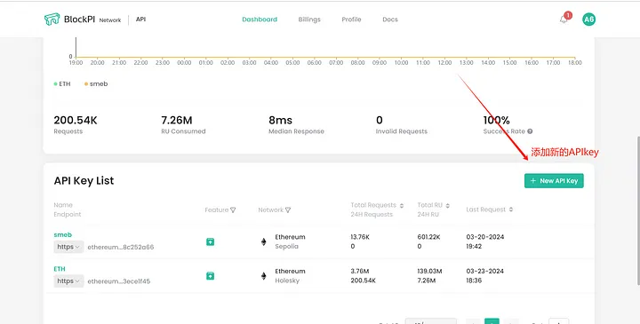Open the Docs menu item
This screenshot has width=640, height=324.
pos(390,20)
